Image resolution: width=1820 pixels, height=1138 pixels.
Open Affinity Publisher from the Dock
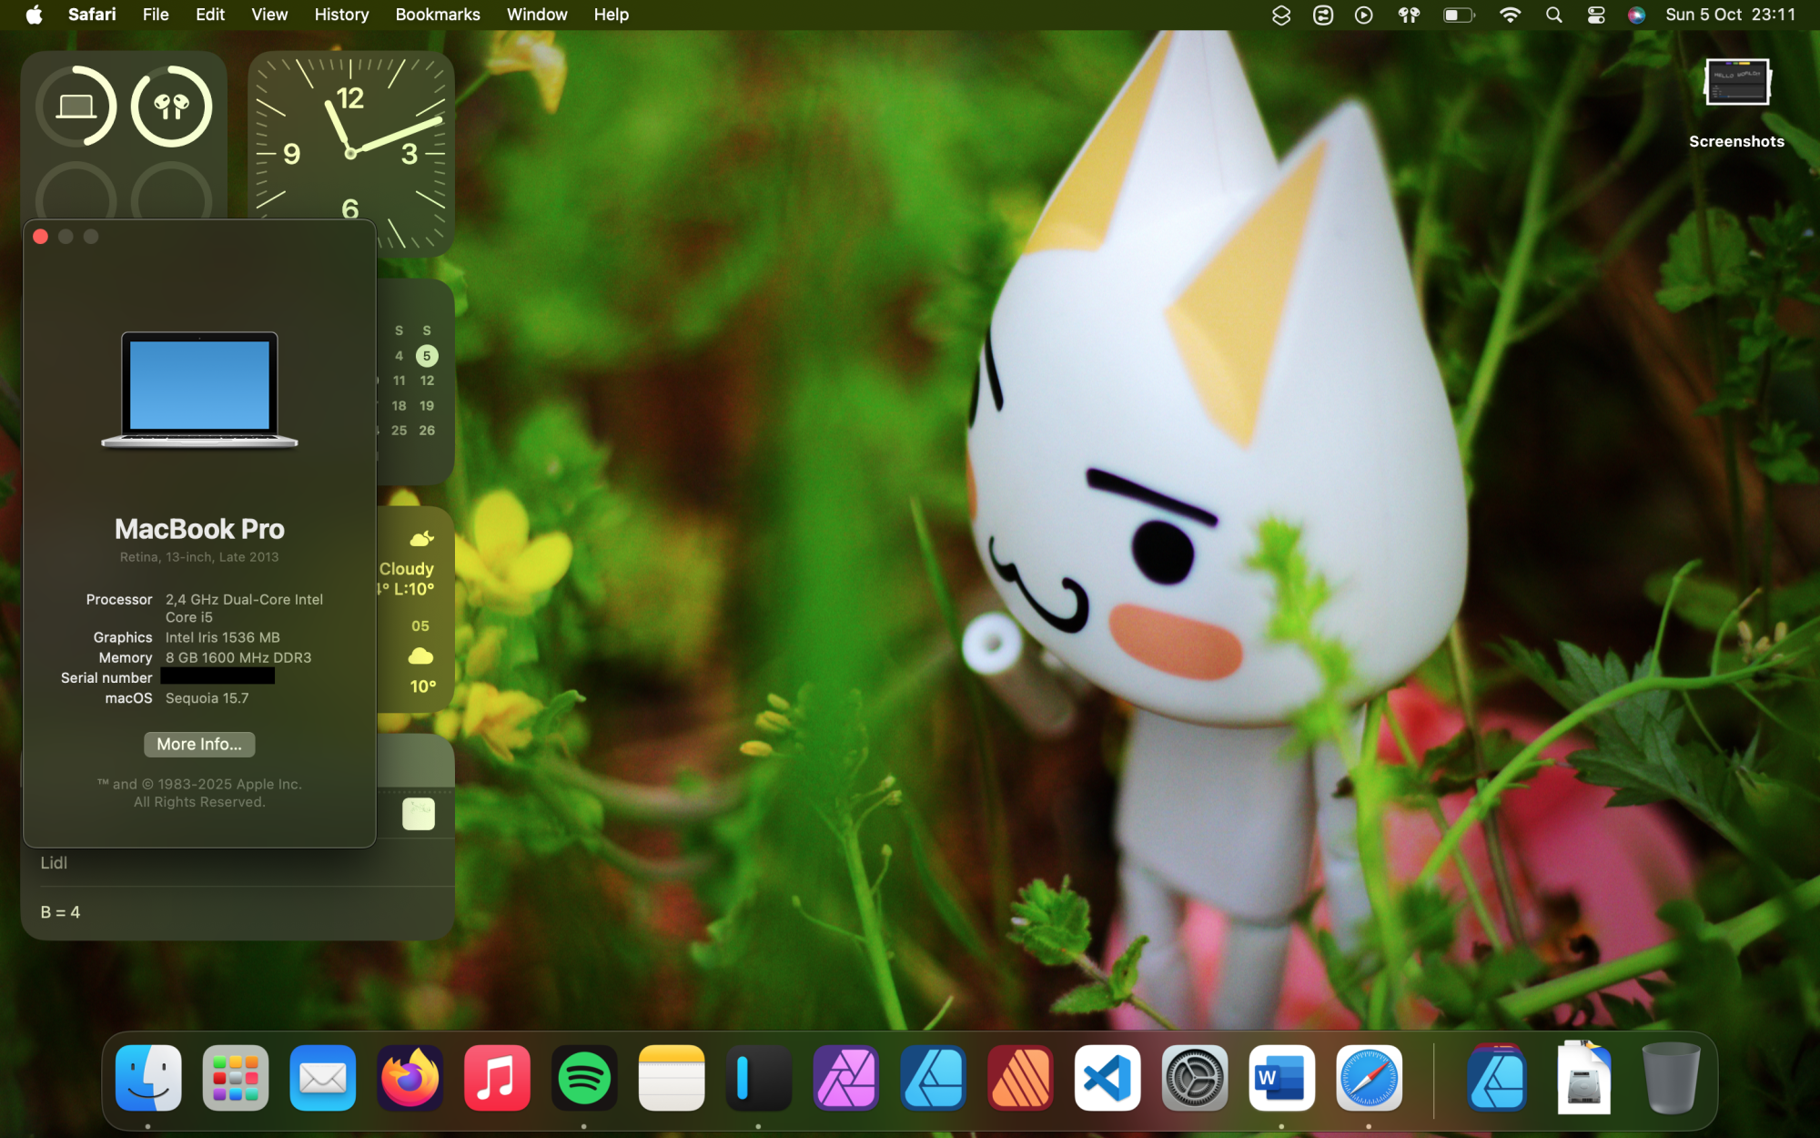(1020, 1079)
